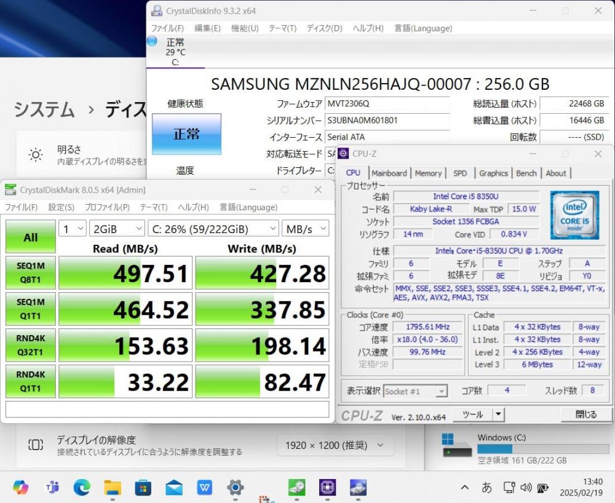
Task: Click the Japanese IME あ indicator
Action: point(486,487)
